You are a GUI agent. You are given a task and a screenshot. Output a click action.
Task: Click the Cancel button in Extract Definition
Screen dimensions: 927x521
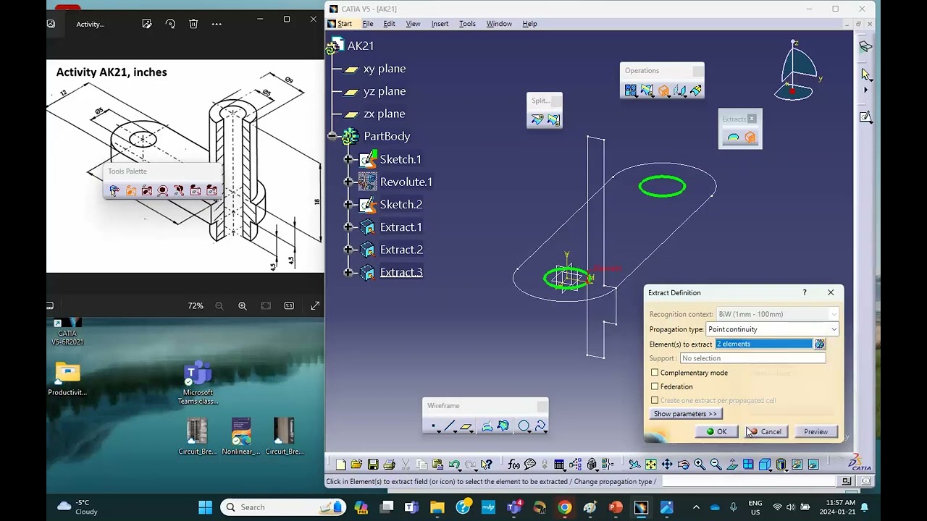(765, 432)
